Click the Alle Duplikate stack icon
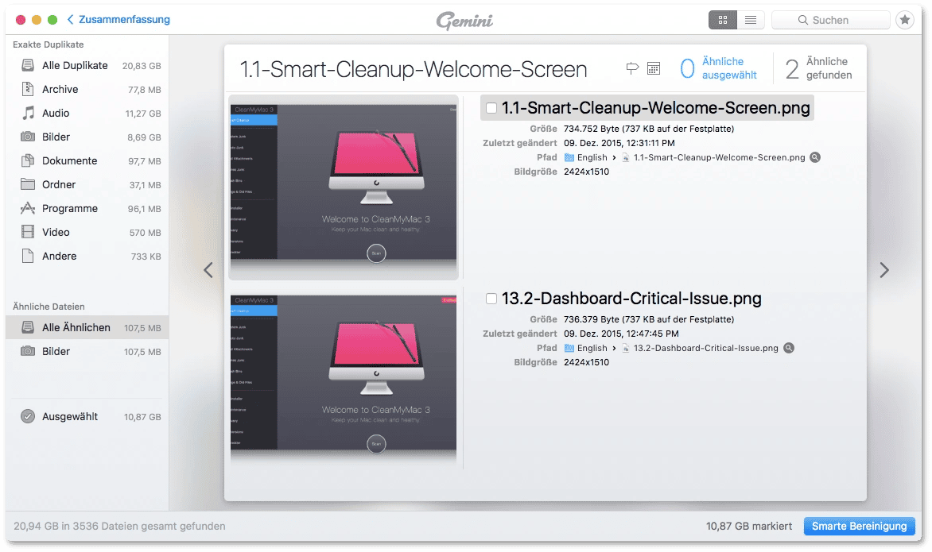Image resolution: width=932 pixels, height=552 pixels. 27,65
